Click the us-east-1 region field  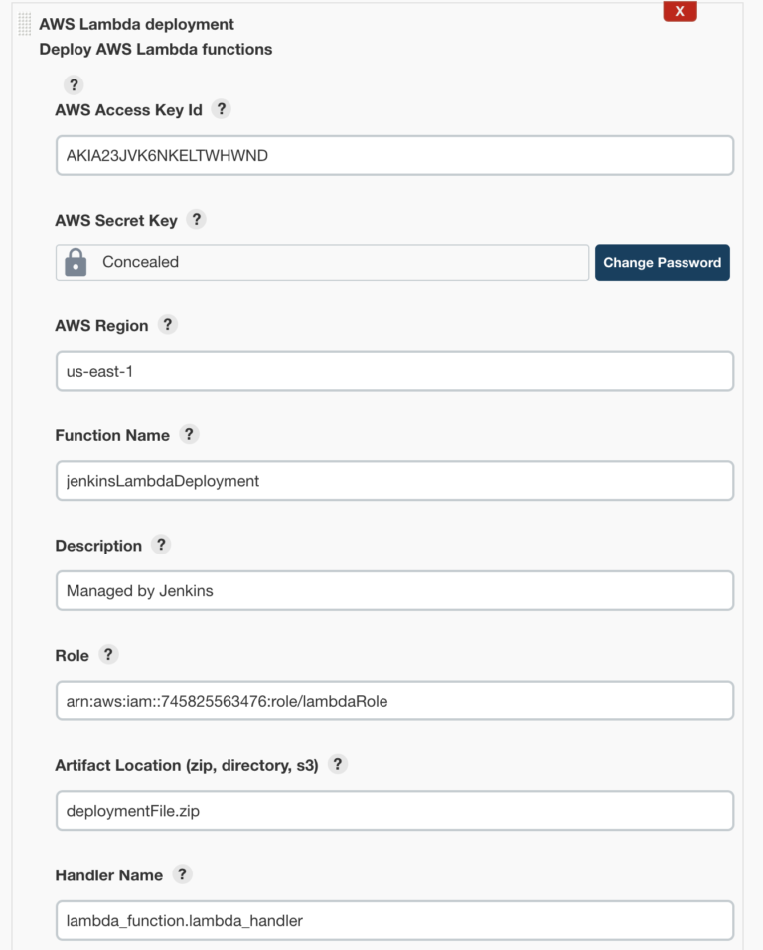pyautogui.click(x=394, y=371)
